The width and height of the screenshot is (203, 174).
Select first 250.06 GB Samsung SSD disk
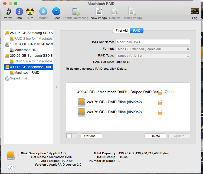[29, 33]
